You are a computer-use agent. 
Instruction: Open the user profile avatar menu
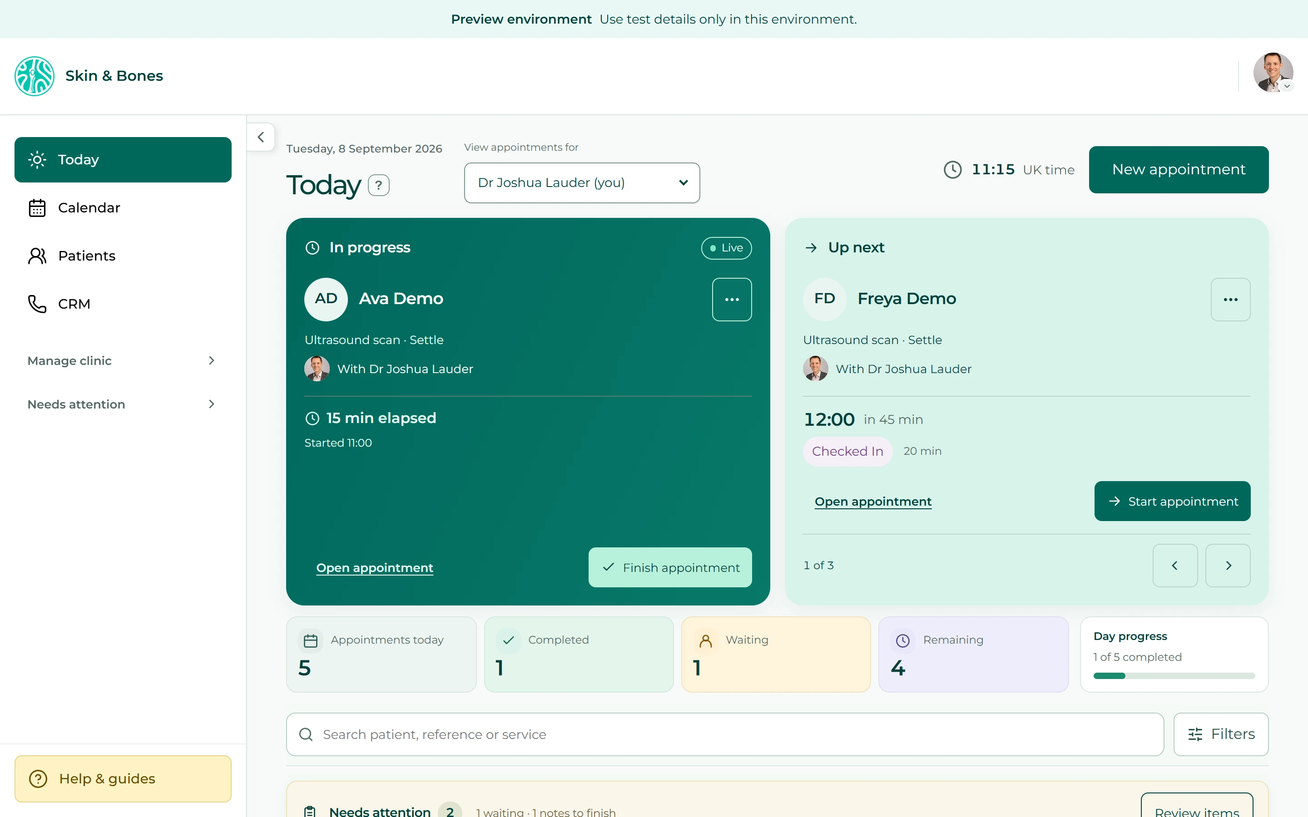1273,73
